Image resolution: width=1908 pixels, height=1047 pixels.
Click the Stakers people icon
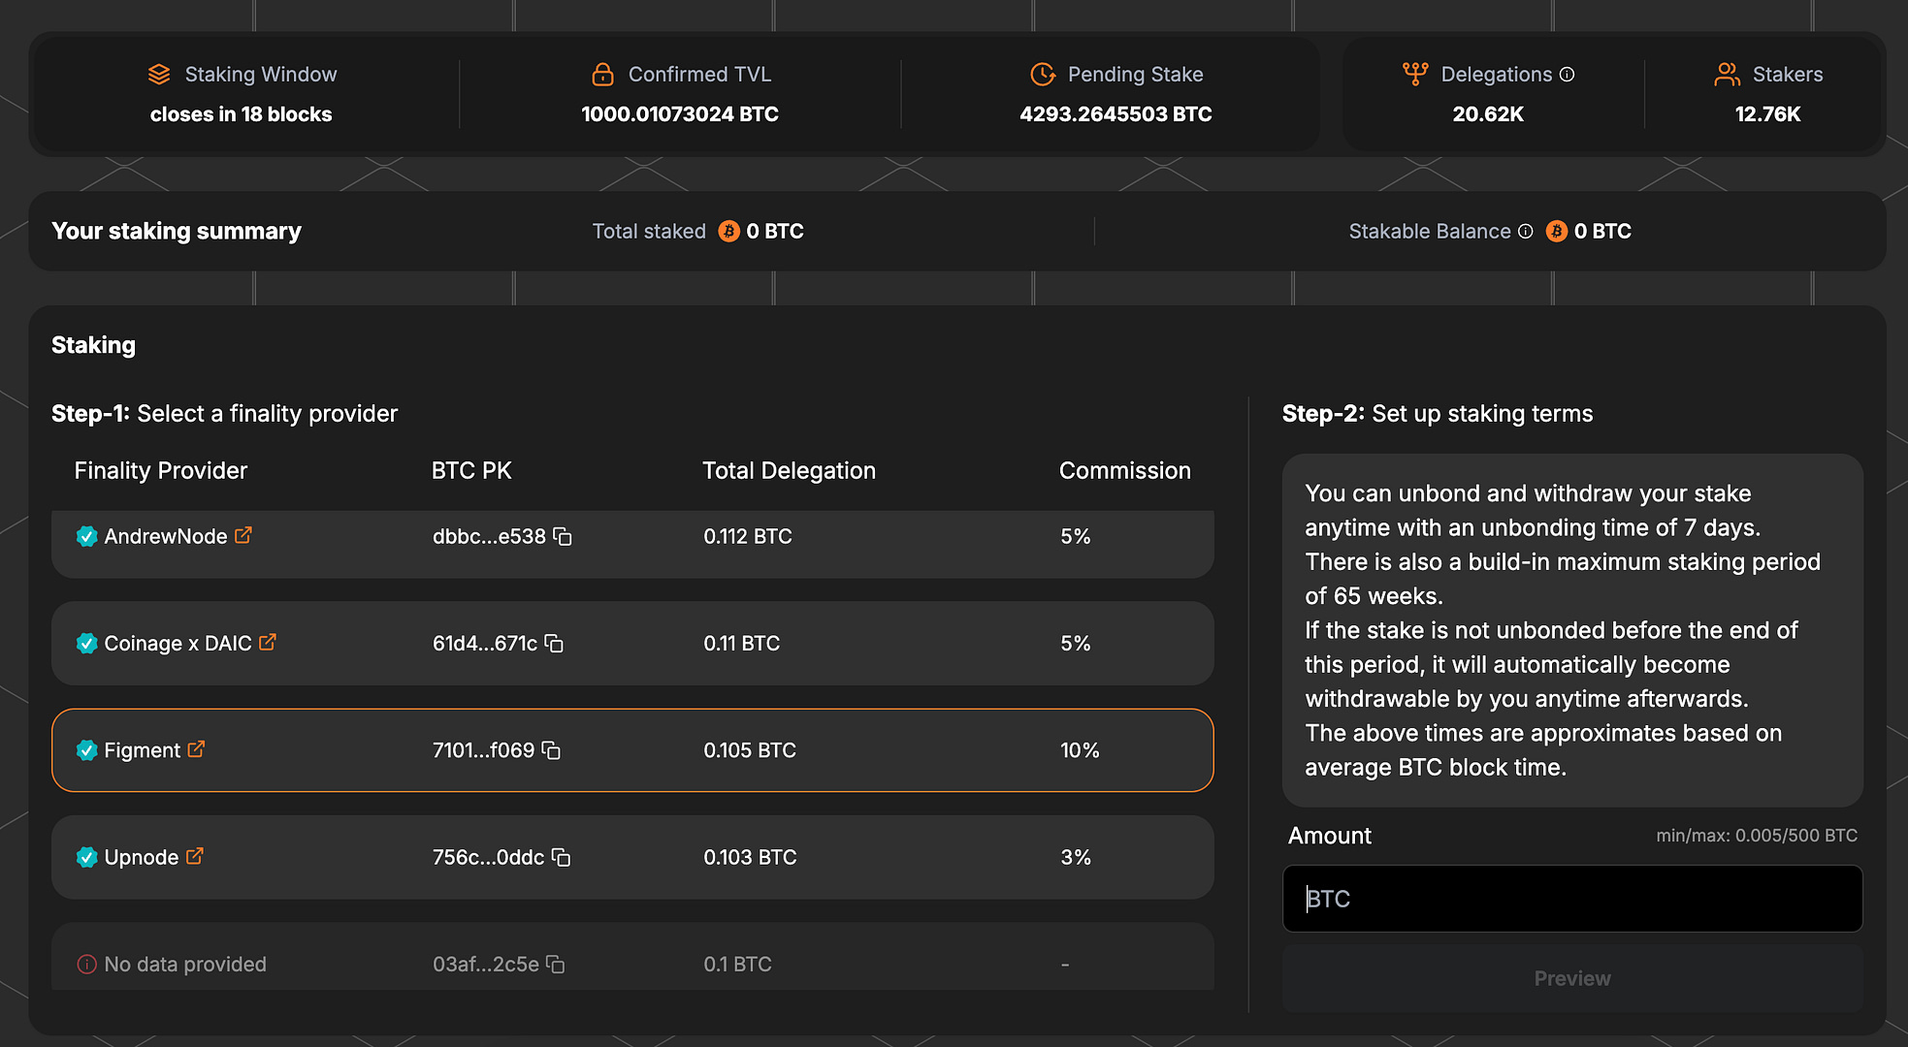(1728, 74)
